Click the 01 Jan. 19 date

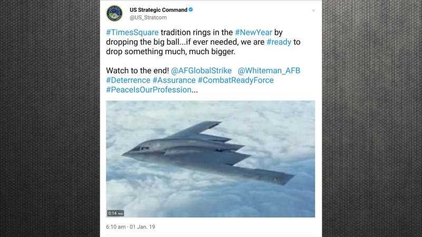point(142,227)
